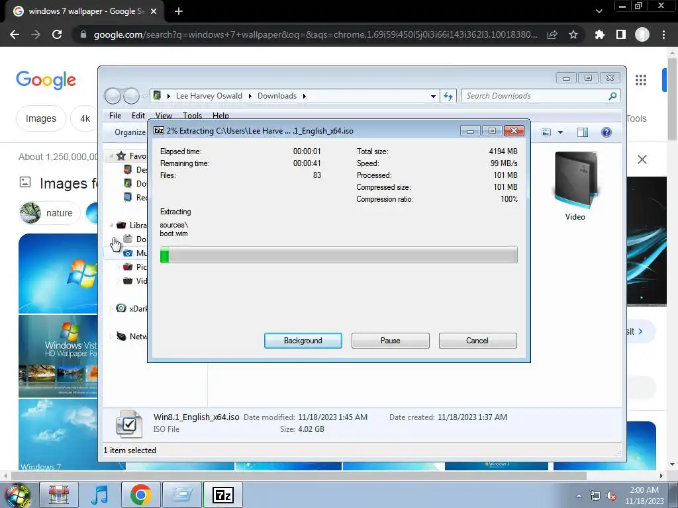Open a new Chrome tab

(x=179, y=11)
